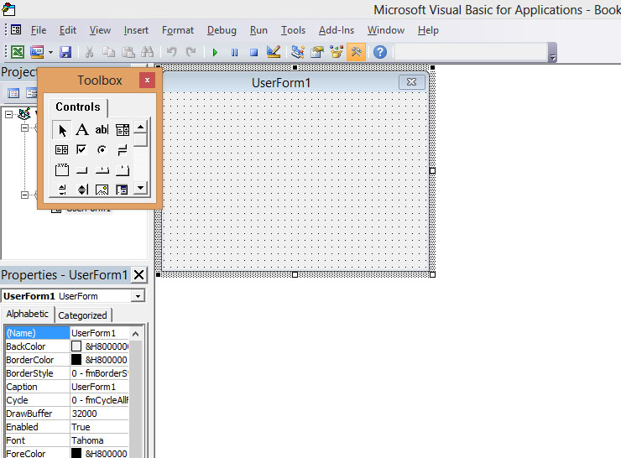
Task: Select the SpinButton control in Toolbox
Action: [x=82, y=190]
